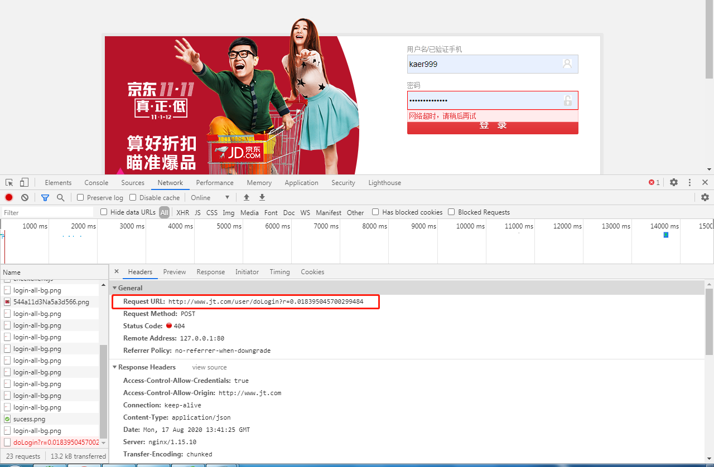Clear the network log

(x=25, y=197)
